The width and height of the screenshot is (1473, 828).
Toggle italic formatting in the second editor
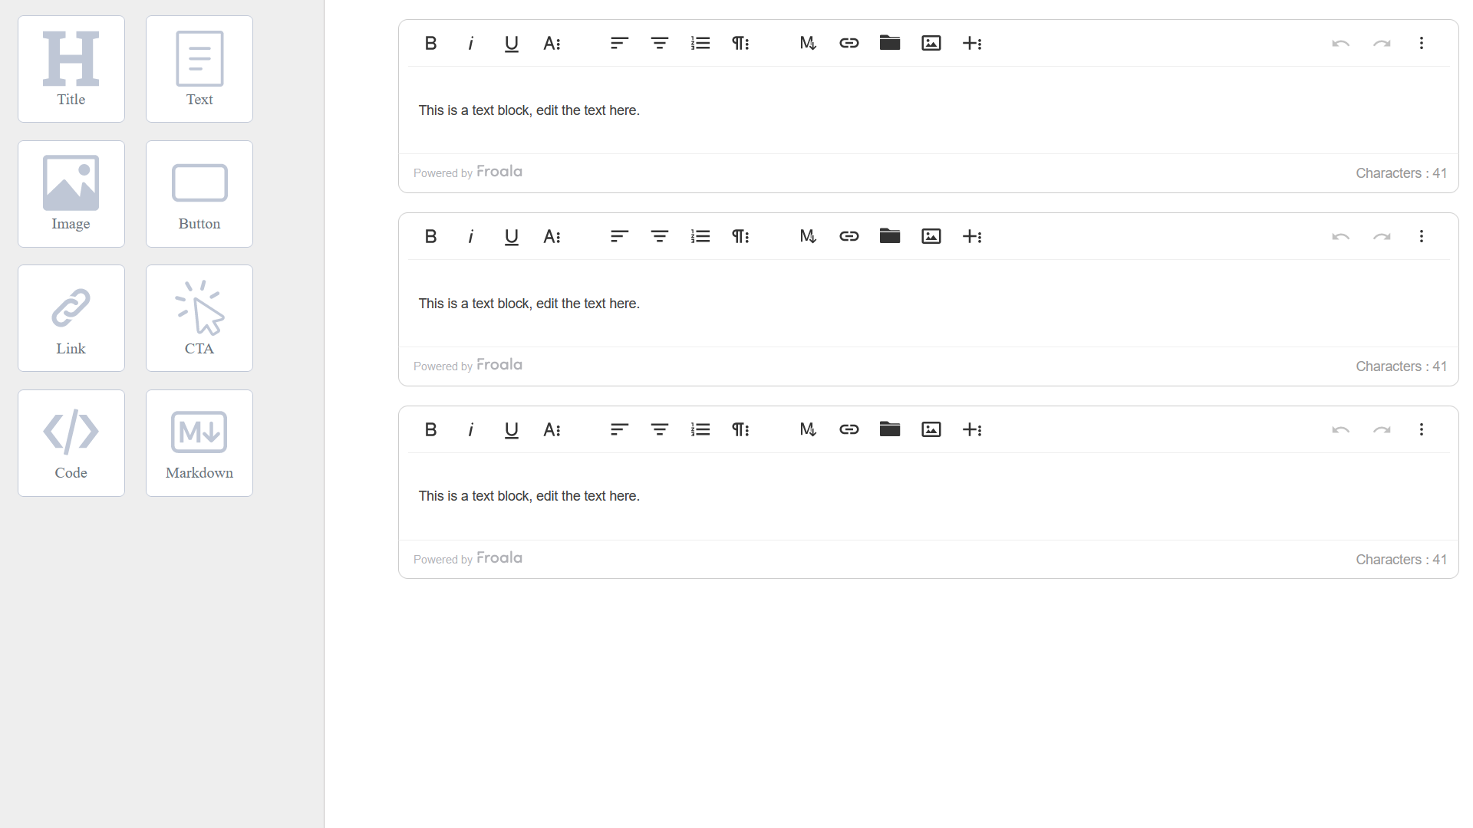coord(470,236)
